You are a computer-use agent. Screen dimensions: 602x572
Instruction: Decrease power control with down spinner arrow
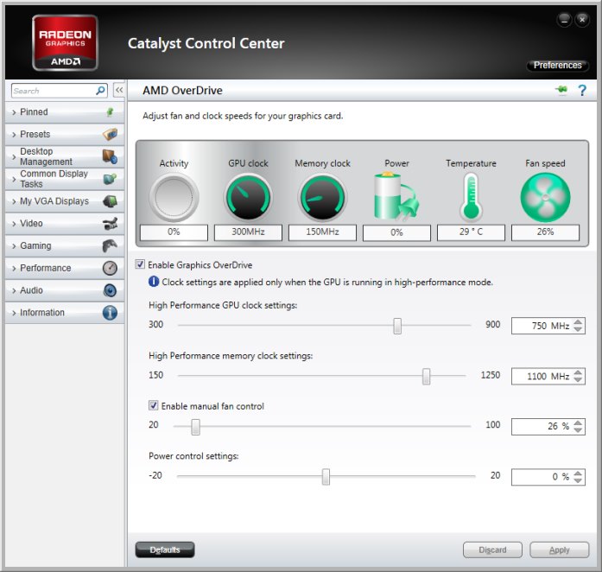578,480
